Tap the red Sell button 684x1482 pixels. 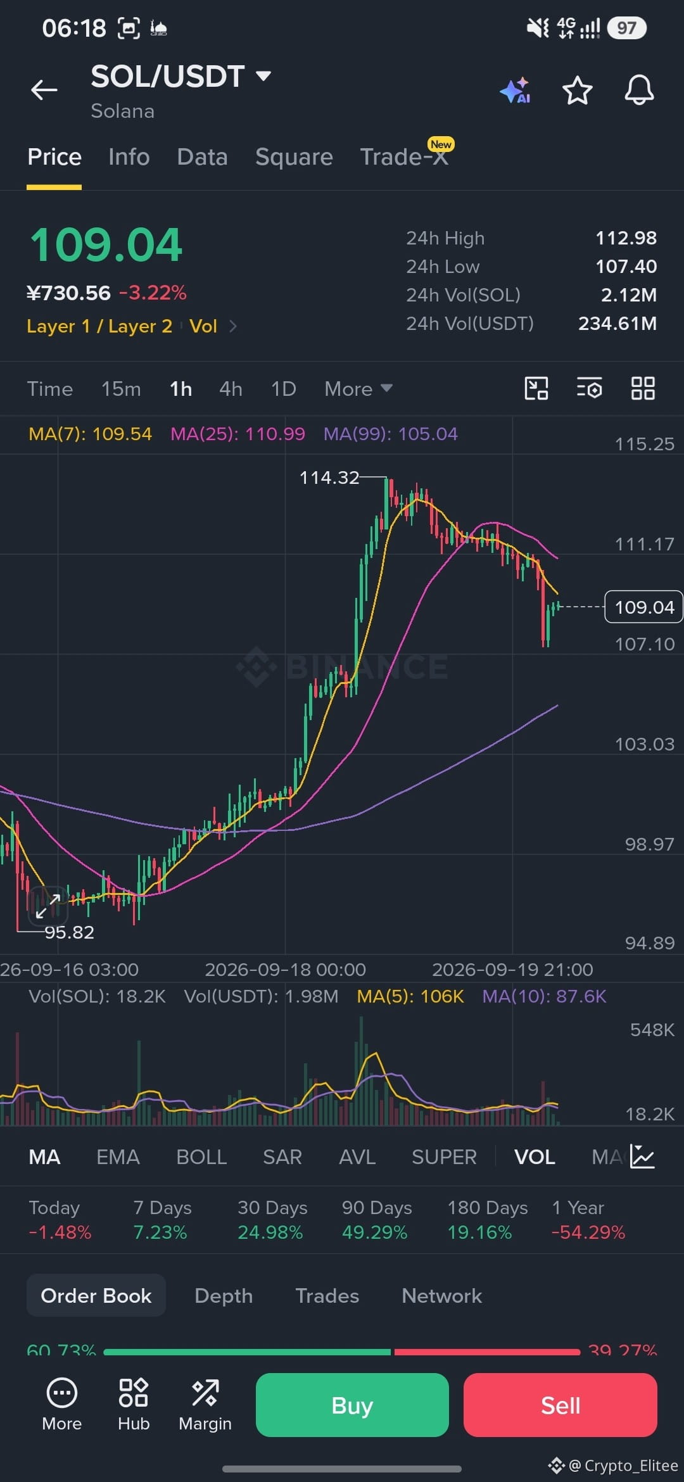coord(560,1405)
